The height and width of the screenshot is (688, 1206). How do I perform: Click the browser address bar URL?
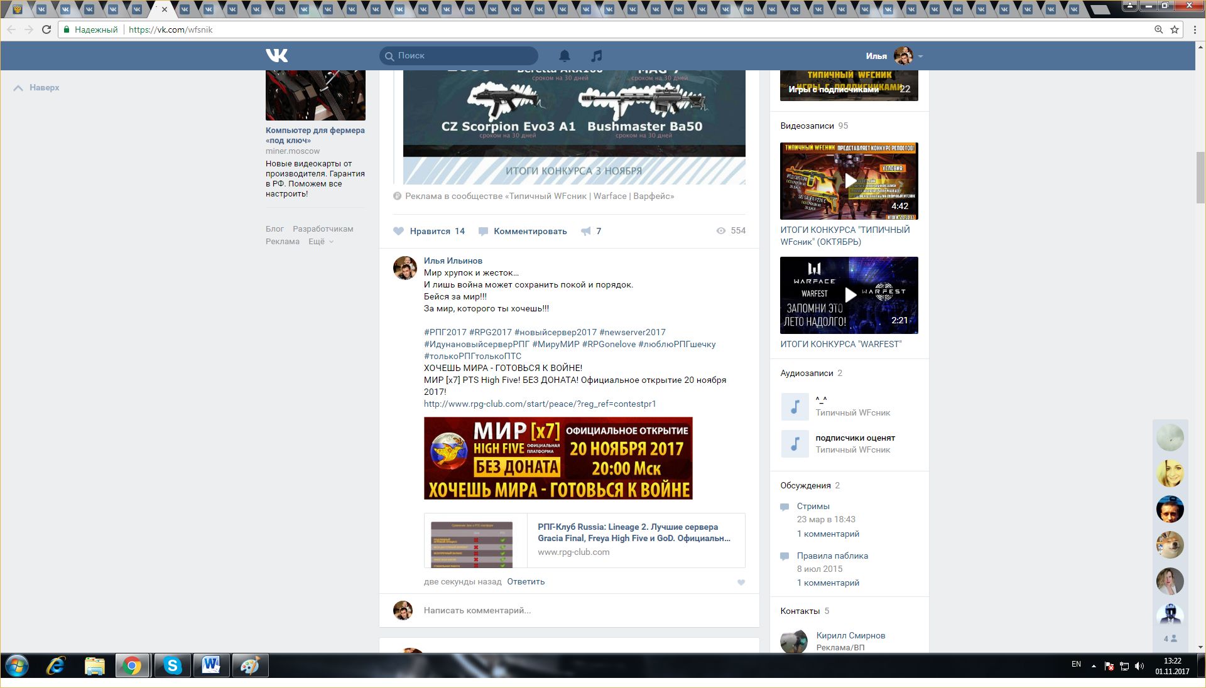coord(170,30)
